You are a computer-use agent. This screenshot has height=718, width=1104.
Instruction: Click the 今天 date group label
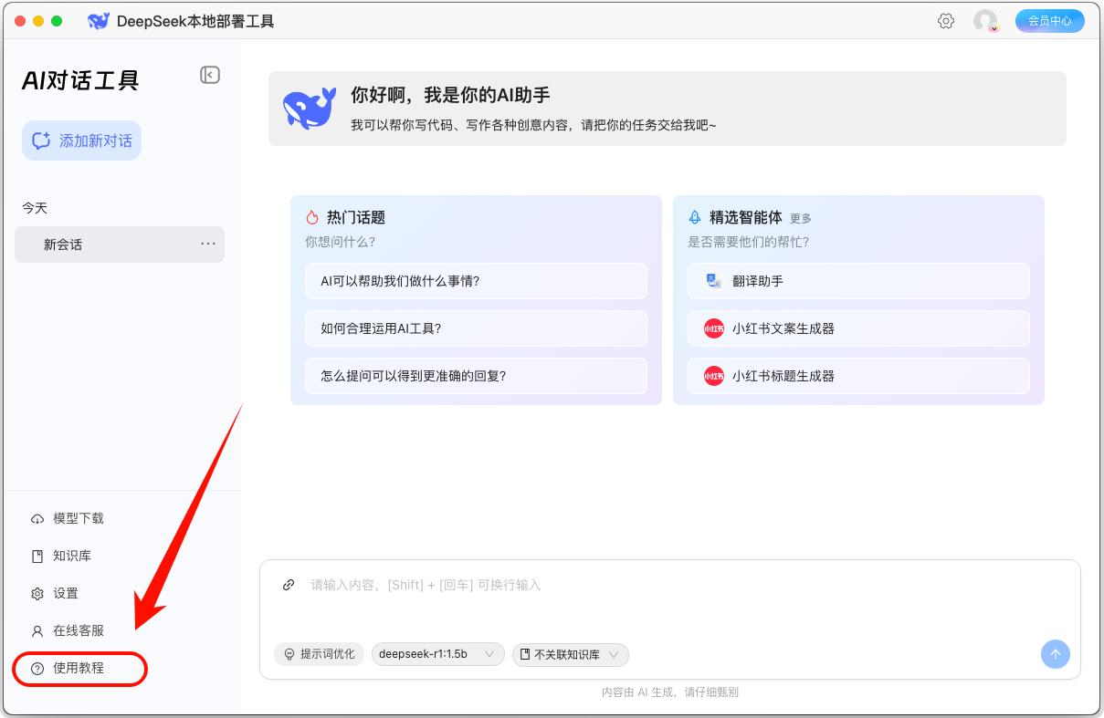(35, 208)
